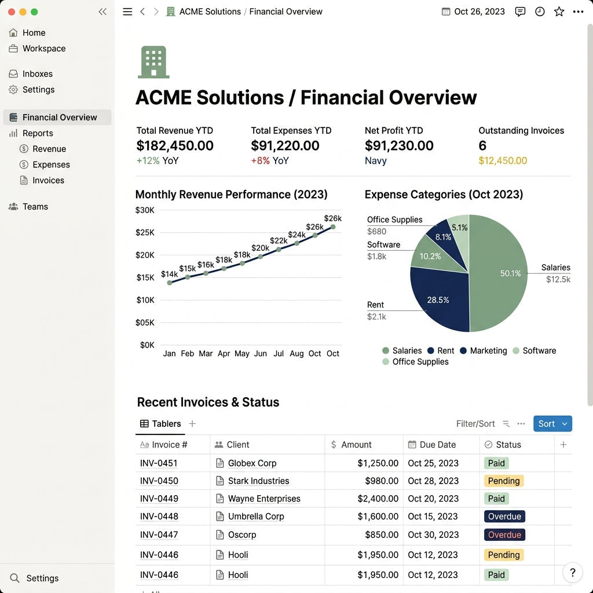Click the Paid status tag for INV-0451
593x593 pixels.
(x=496, y=463)
